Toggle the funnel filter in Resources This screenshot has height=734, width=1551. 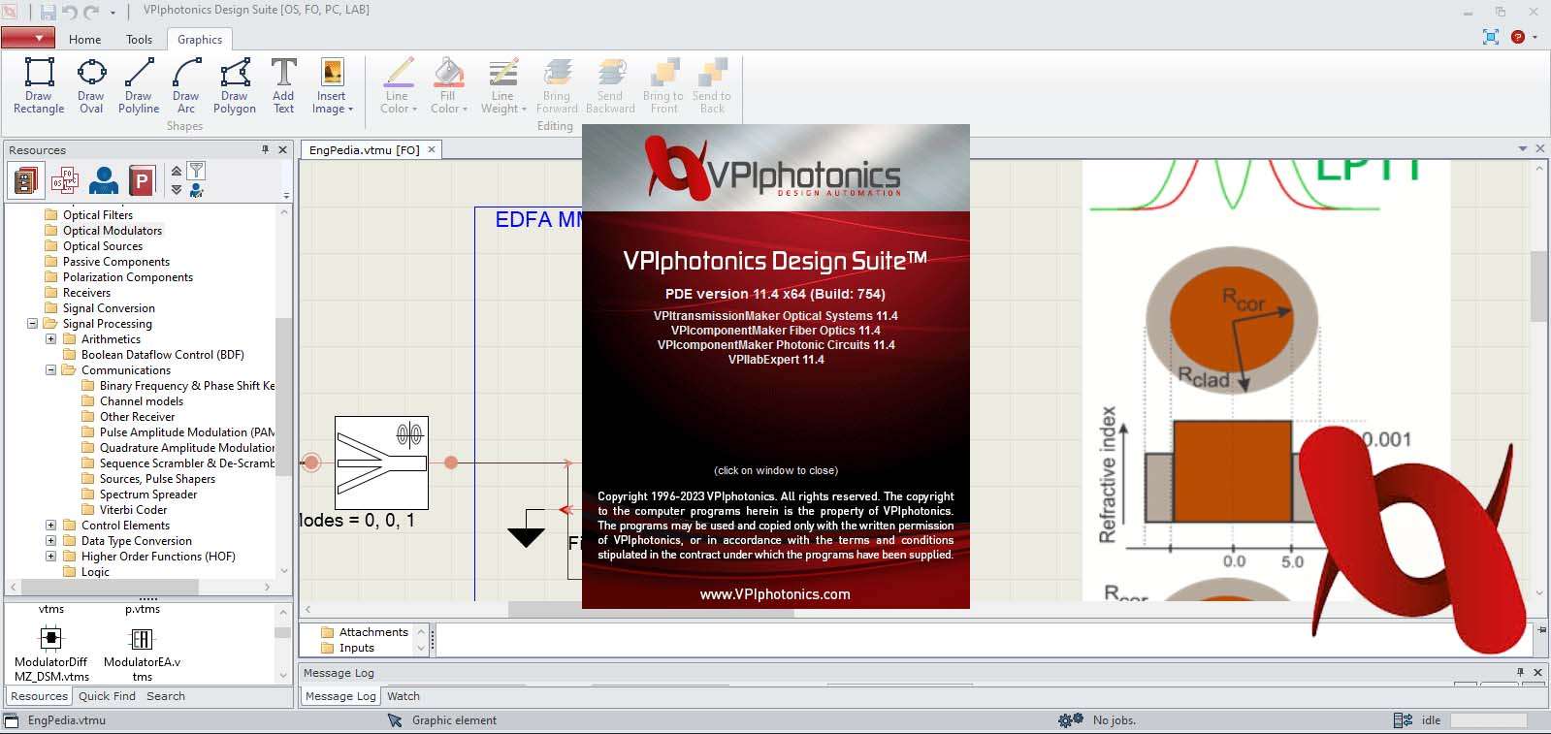196,171
